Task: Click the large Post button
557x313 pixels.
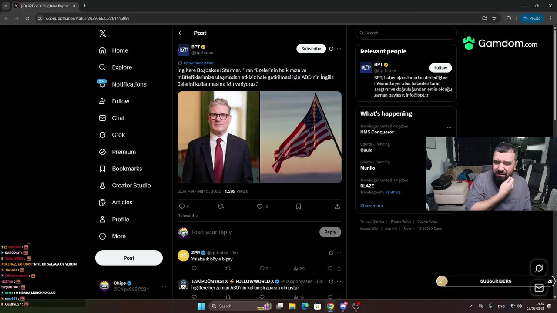Action: pos(129,258)
